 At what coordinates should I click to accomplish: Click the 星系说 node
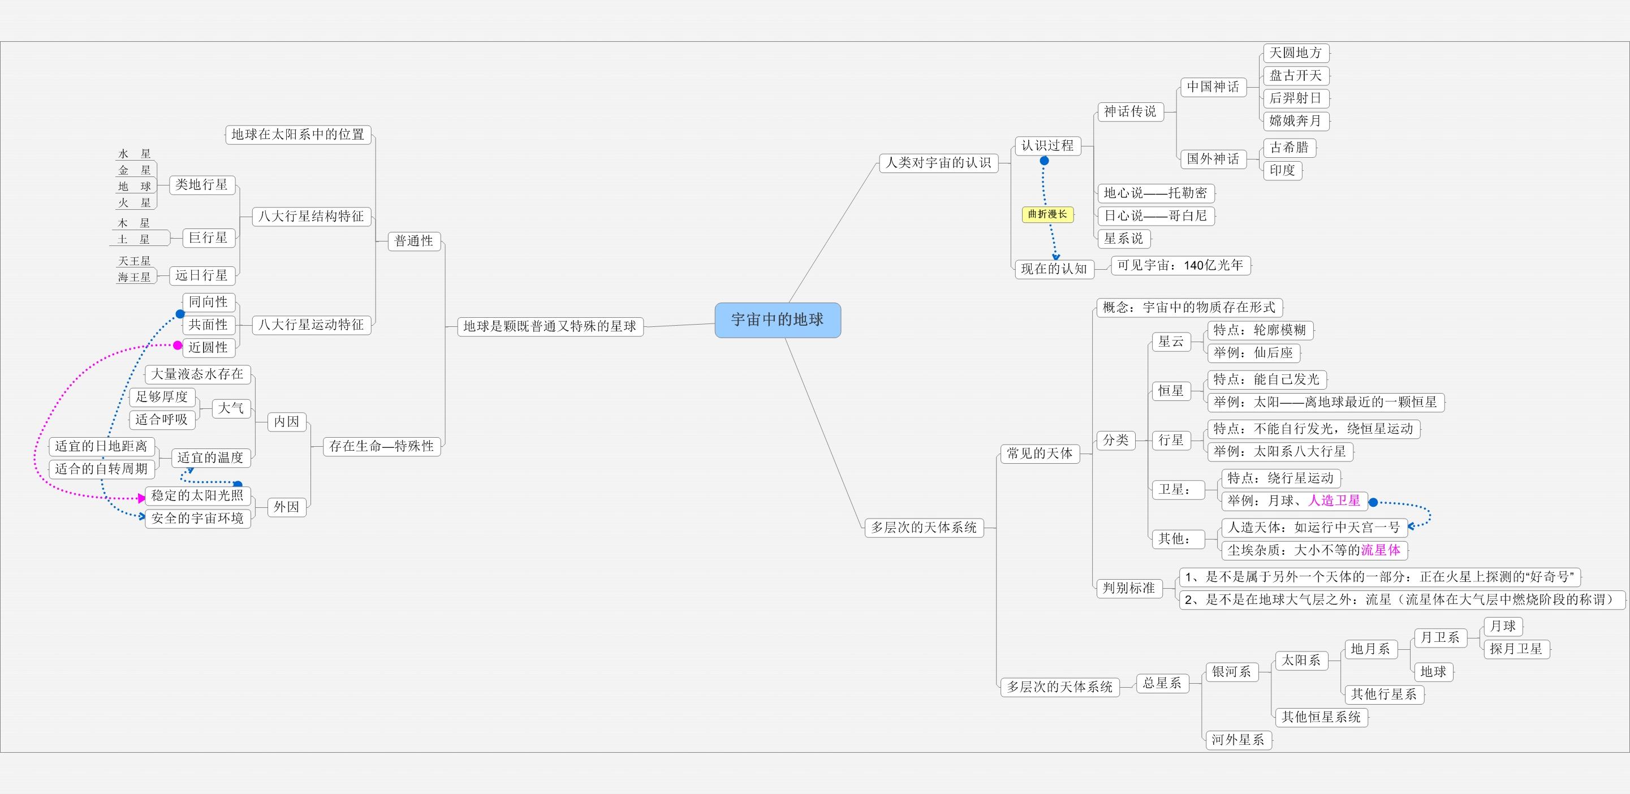pyautogui.click(x=1124, y=239)
